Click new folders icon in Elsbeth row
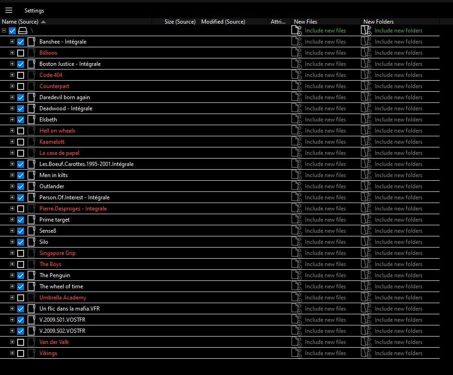Image resolution: width=453 pixels, height=375 pixels. (366, 119)
